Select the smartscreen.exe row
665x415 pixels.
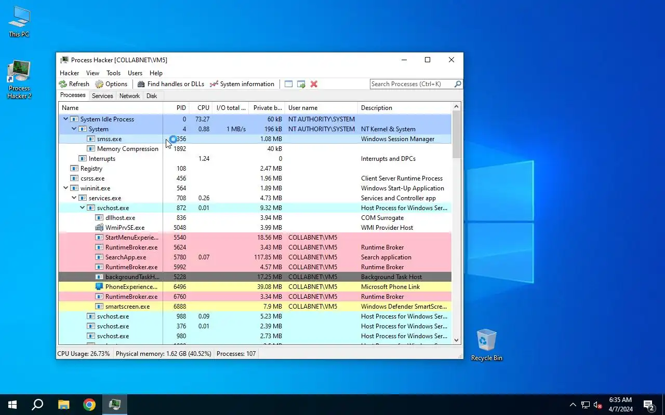(255, 307)
